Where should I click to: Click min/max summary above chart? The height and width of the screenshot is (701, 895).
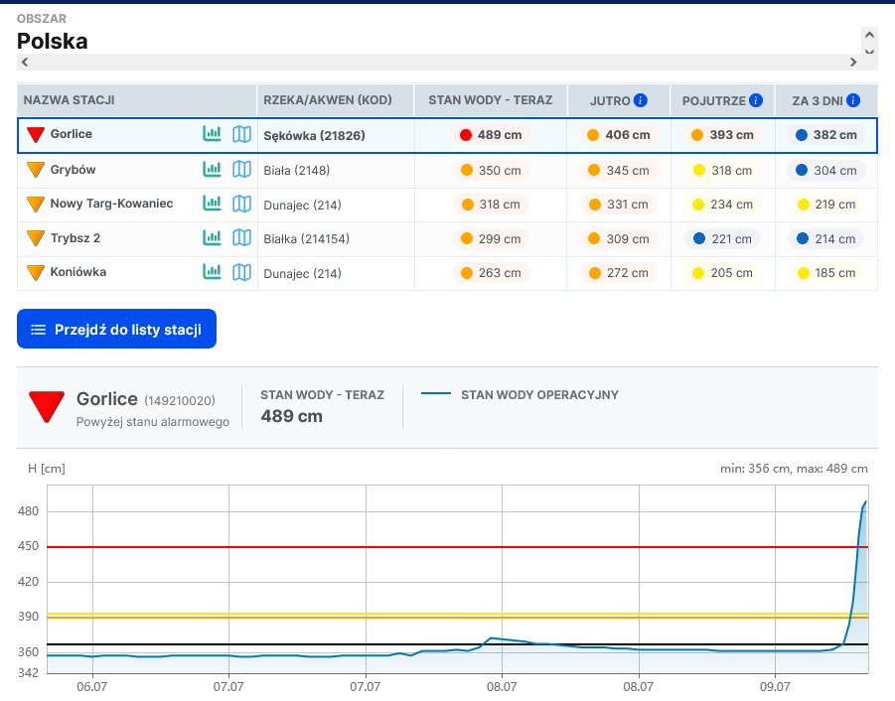point(794,469)
